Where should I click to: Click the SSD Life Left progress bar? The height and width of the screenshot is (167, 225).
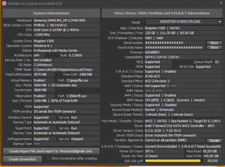pos(173,161)
